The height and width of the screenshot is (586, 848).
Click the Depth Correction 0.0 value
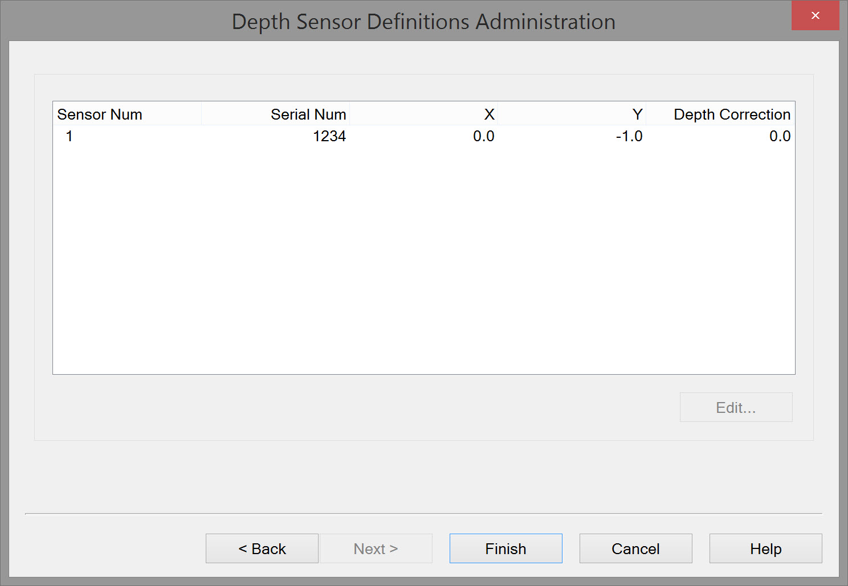point(780,136)
